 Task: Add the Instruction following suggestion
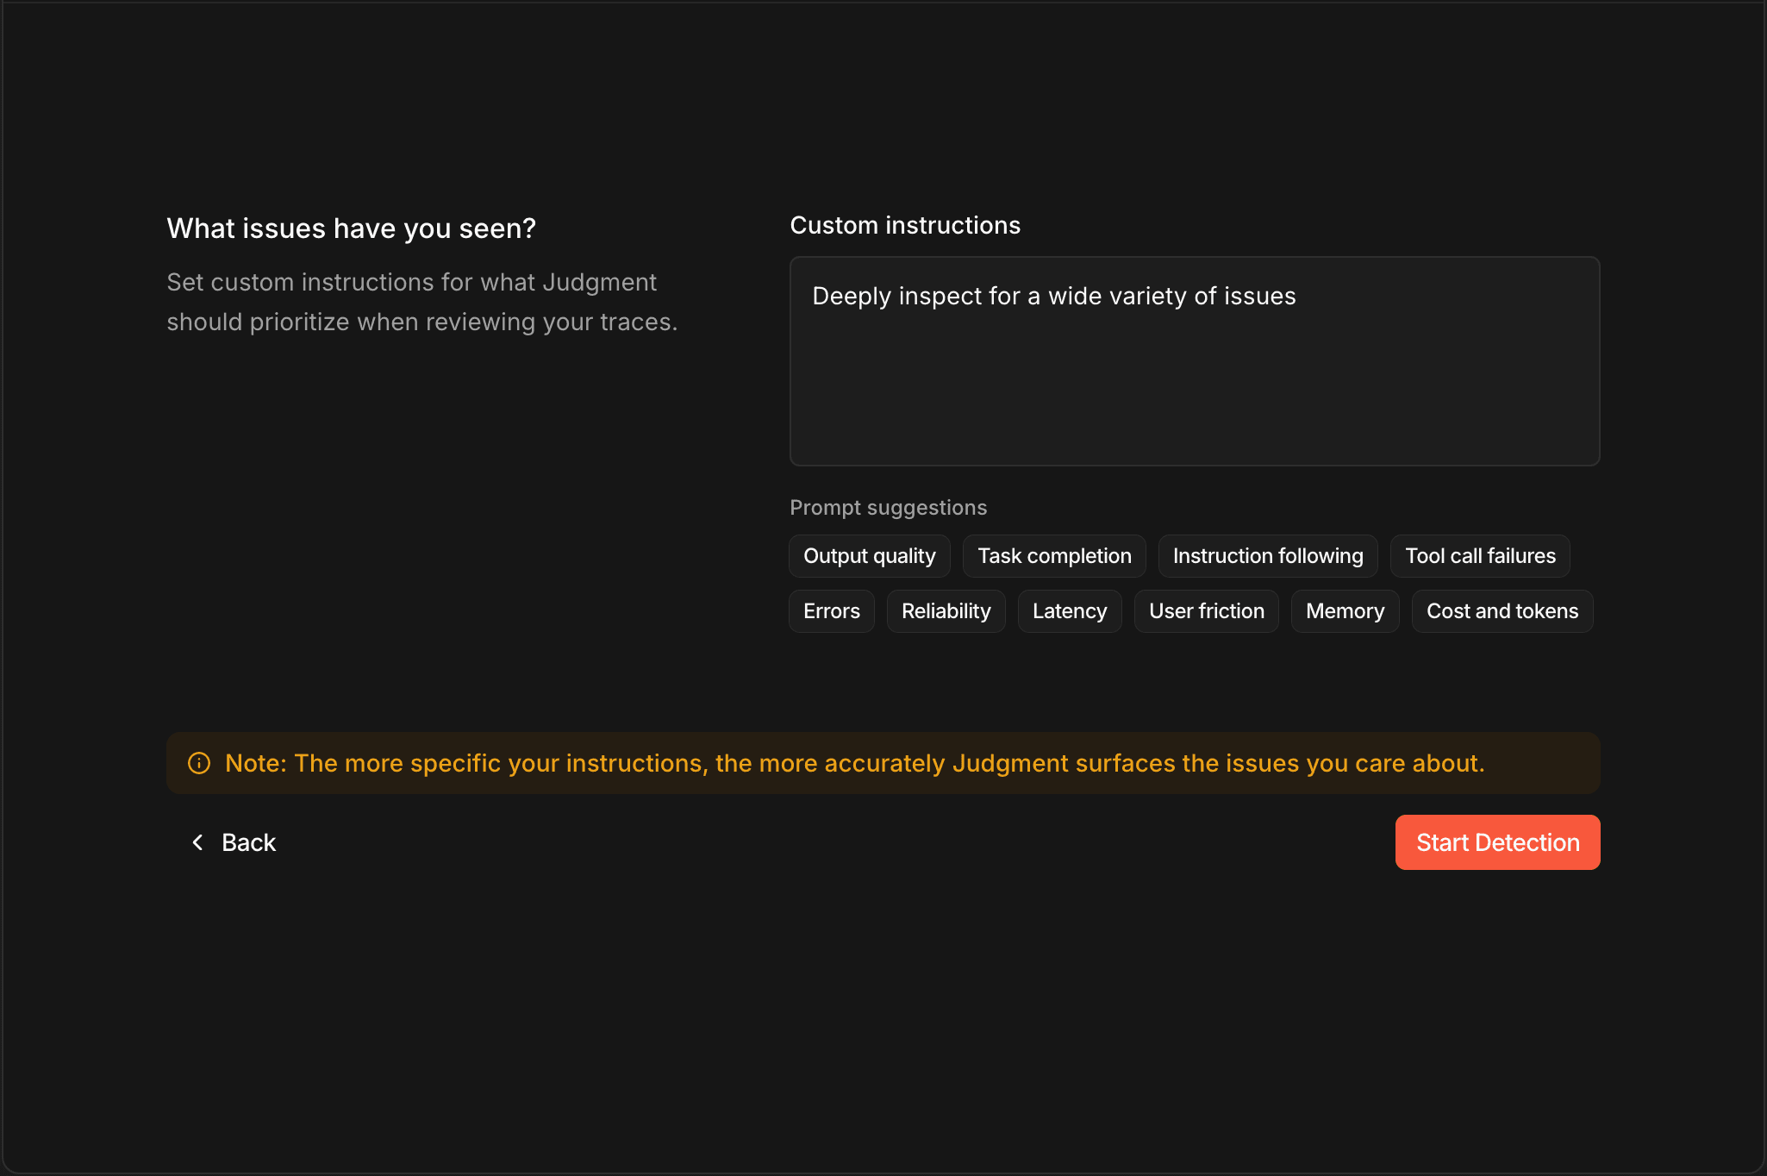pyautogui.click(x=1268, y=556)
